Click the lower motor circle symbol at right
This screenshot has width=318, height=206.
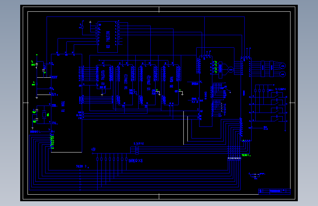pos(282,74)
